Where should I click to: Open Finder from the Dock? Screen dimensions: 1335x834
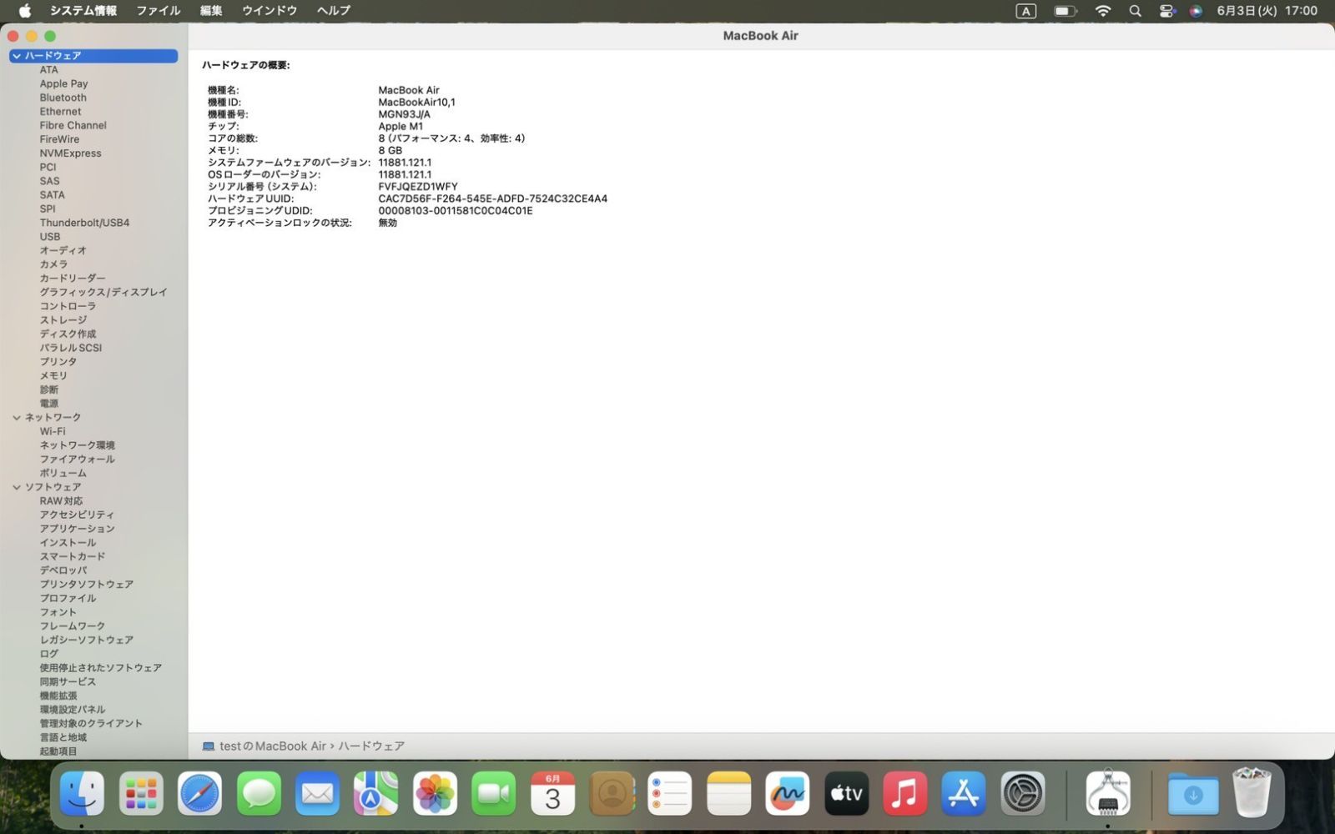coord(82,793)
